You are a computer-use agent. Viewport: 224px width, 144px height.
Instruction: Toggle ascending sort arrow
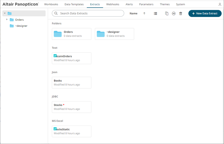(144, 13)
